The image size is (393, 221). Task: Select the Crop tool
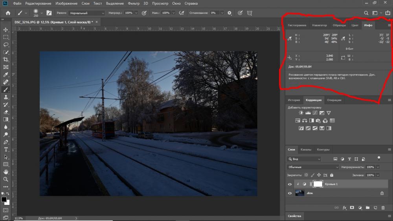tap(6, 60)
